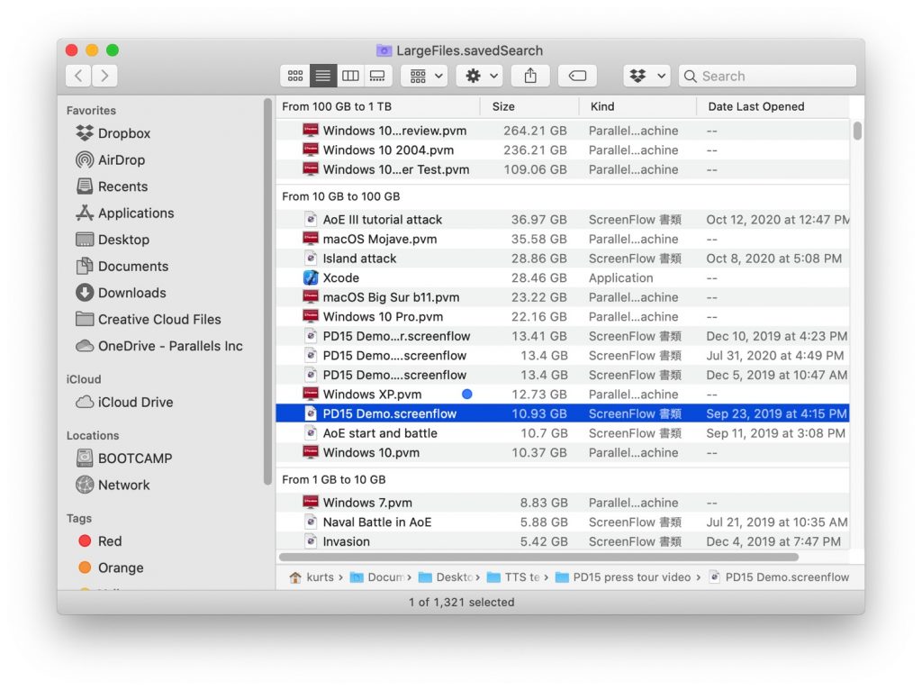Open Downloads from the sidebar
Viewport: 922px width, 690px height.
click(130, 293)
